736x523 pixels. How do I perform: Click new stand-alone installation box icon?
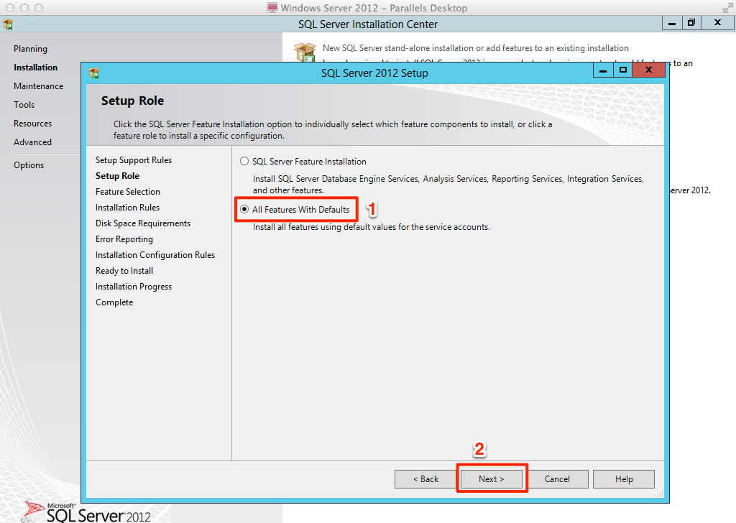305,52
